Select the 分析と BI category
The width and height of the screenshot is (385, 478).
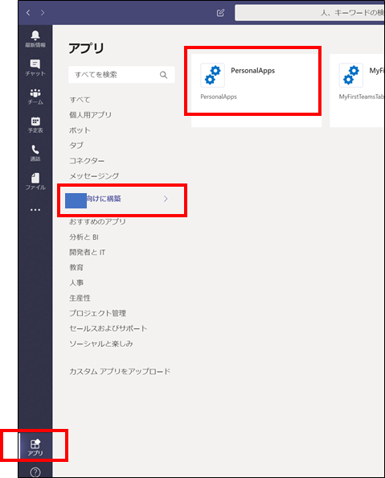click(x=84, y=237)
